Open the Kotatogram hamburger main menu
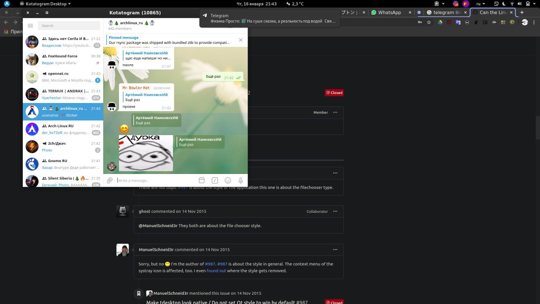Viewport: 540px width, 304px height. 30,26
